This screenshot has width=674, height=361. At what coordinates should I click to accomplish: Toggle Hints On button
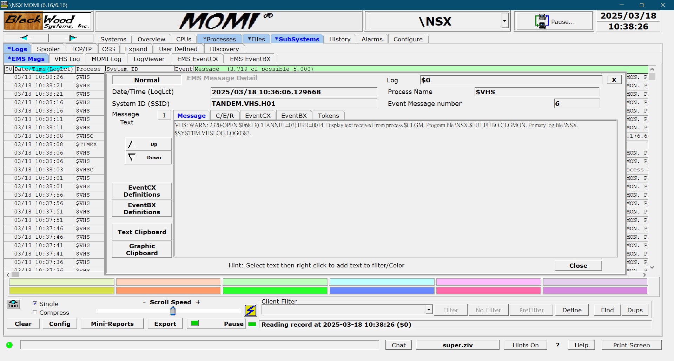click(526, 345)
